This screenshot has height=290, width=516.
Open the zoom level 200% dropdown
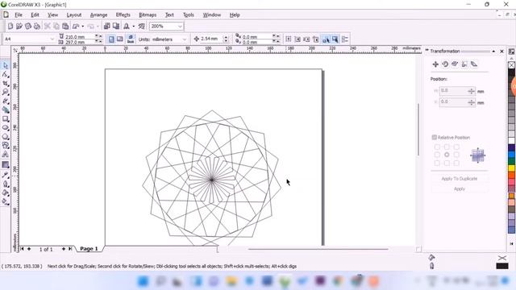(180, 27)
